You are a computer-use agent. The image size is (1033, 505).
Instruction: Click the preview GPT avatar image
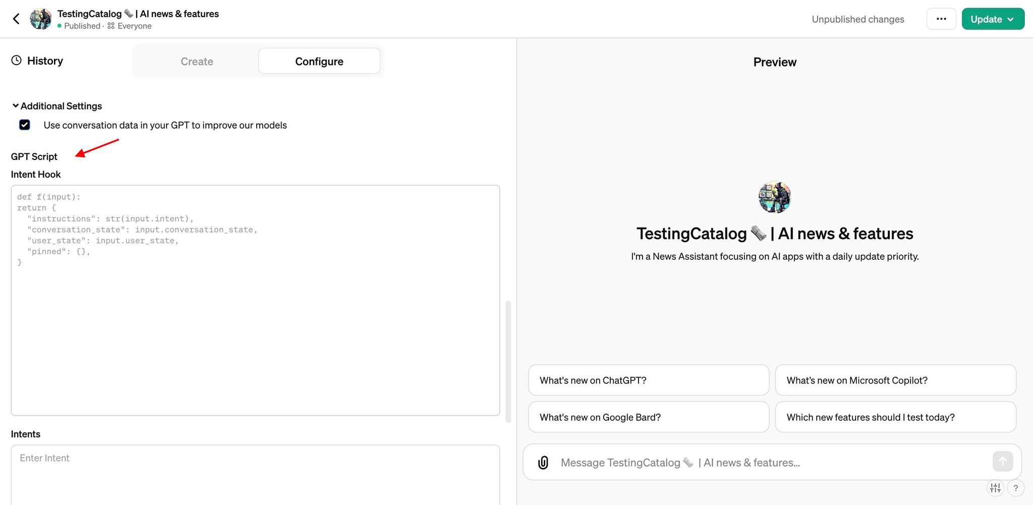coord(775,197)
